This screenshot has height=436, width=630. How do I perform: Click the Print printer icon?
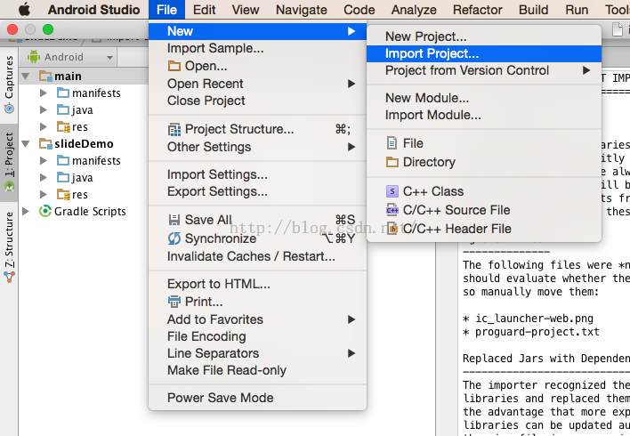[174, 302]
